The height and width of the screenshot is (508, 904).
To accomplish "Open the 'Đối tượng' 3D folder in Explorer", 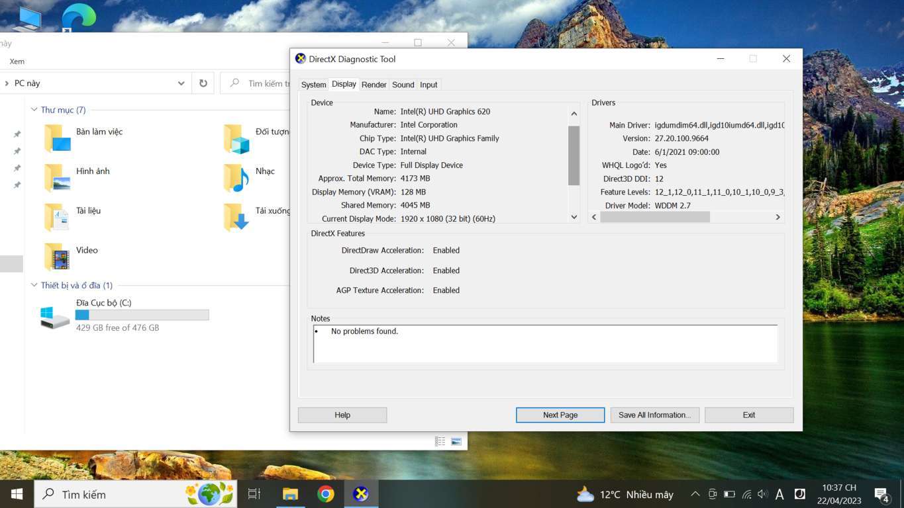I will point(256,138).
